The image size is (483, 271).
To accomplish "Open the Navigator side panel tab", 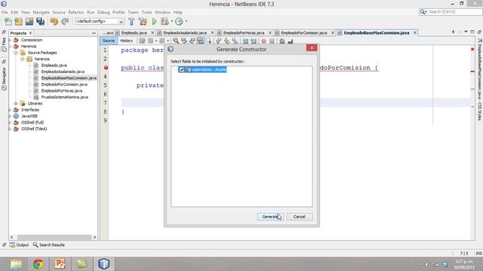I will [4, 78].
